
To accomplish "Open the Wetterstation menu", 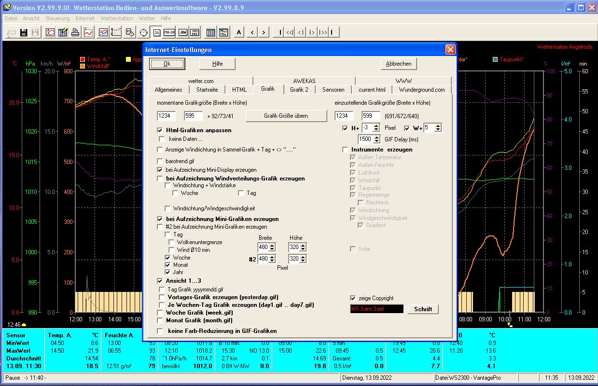I will point(116,18).
